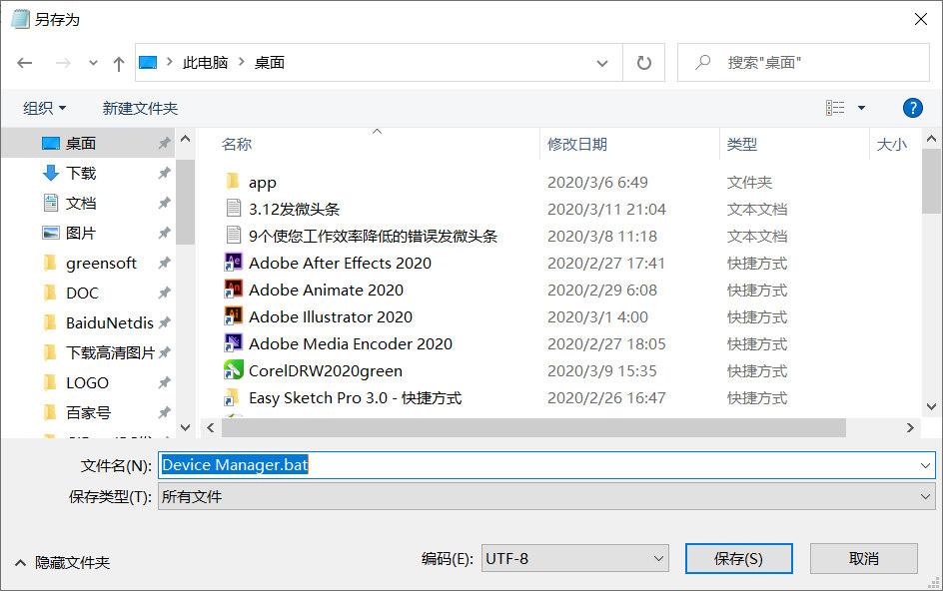Click file list scroll up arrow
The image size is (943, 591).
(x=931, y=139)
